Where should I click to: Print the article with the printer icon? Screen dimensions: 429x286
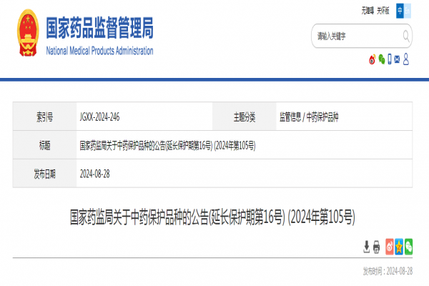(377, 247)
